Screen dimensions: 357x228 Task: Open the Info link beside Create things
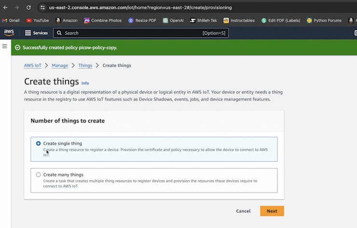point(85,83)
